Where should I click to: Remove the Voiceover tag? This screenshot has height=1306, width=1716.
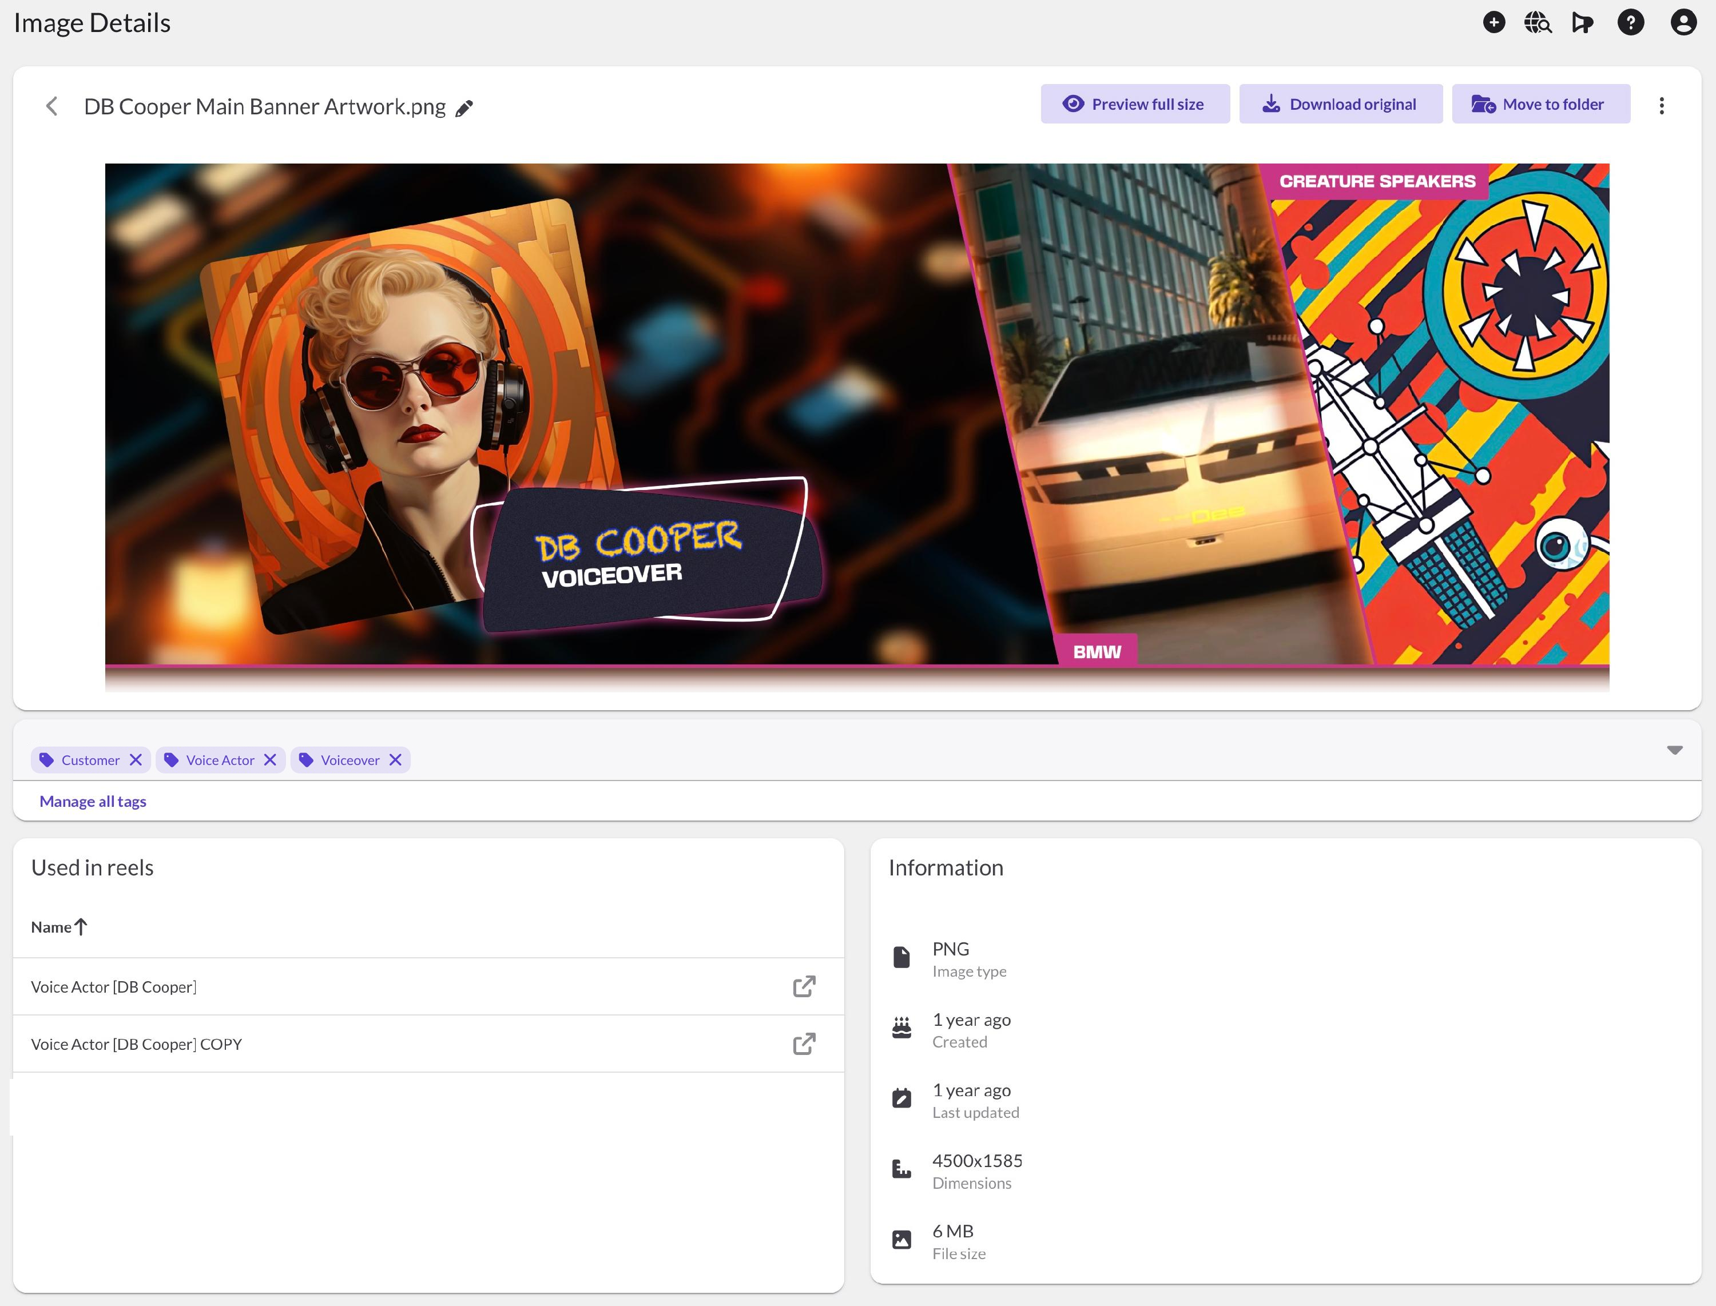pyautogui.click(x=395, y=759)
